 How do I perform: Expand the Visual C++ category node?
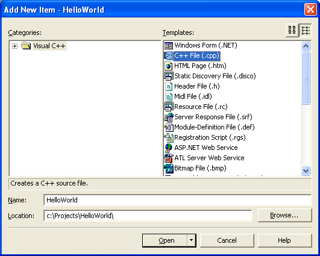click(14, 46)
